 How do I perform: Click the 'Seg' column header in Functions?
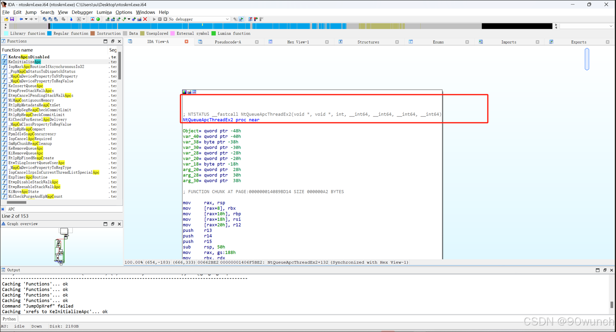point(113,50)
